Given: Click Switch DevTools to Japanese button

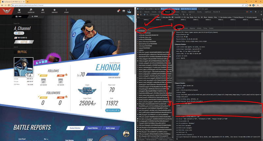Looking at the screenshot, I should (x=189, y=9).
